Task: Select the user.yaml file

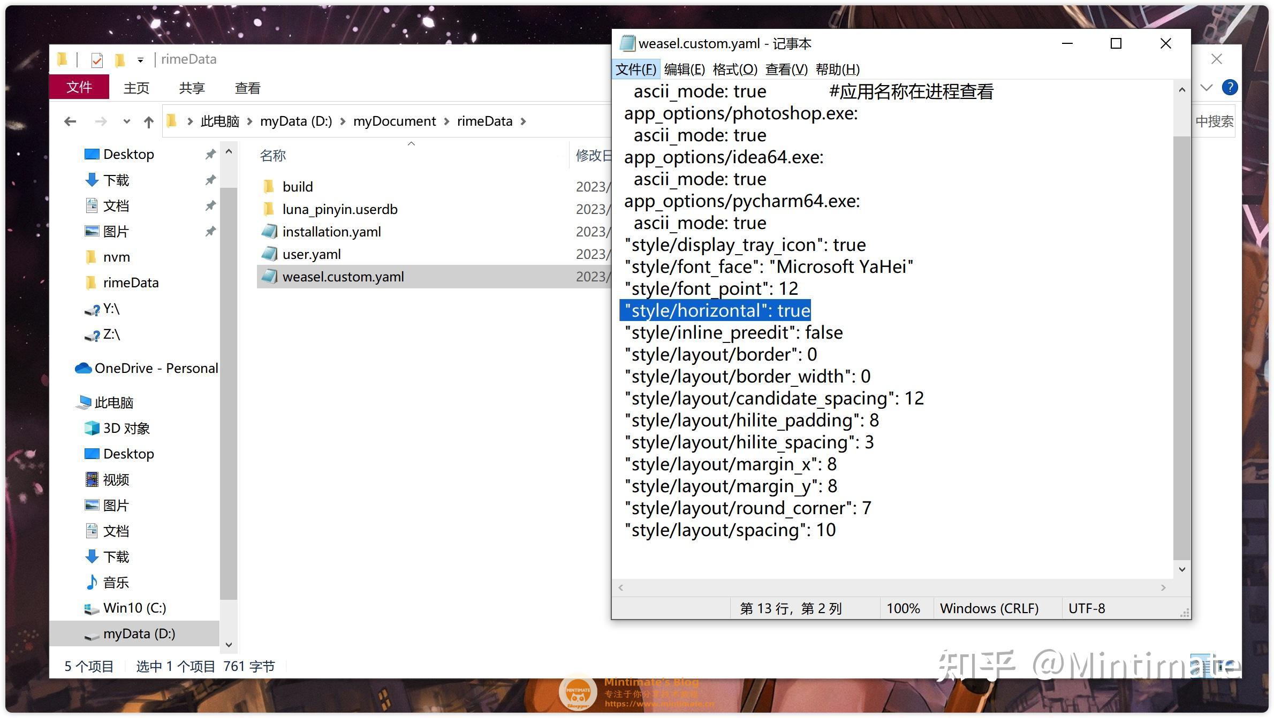Action: pos(312,254)
